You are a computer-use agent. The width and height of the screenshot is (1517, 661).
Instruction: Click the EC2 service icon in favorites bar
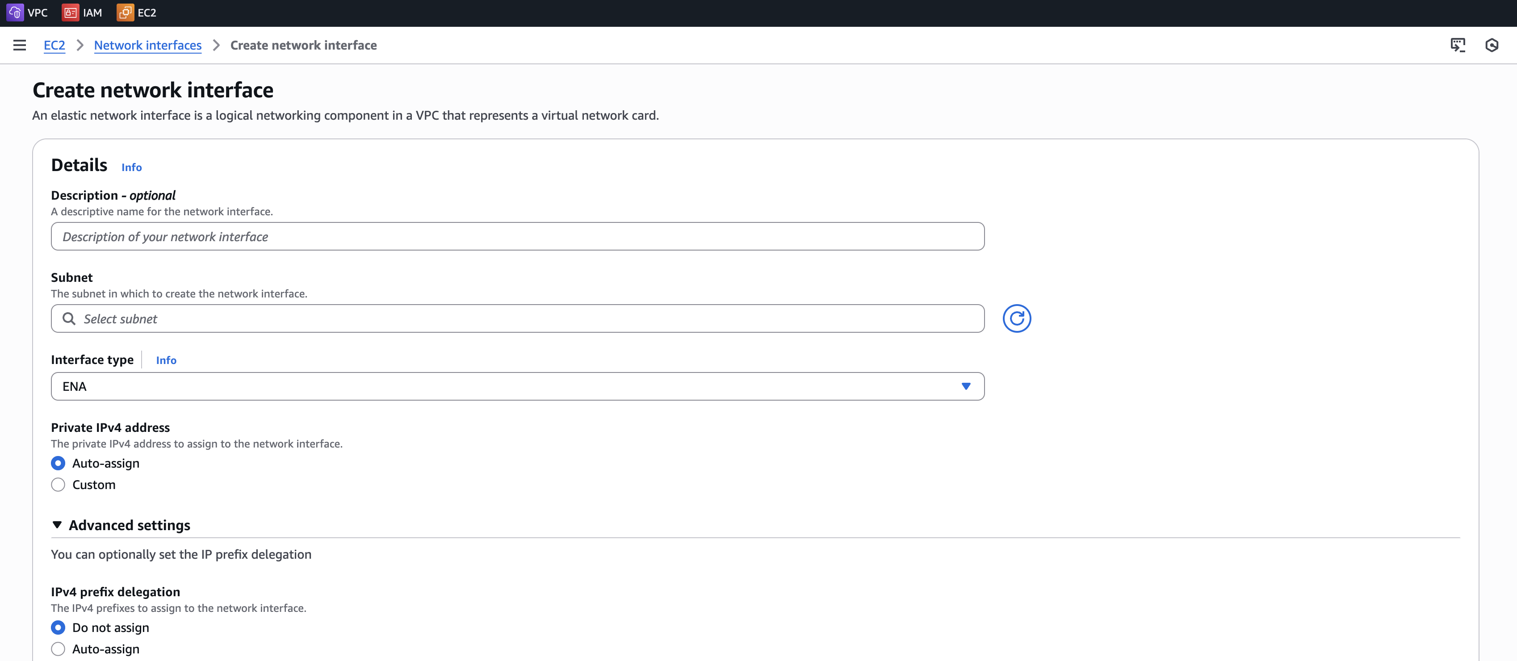pos(126,13)
